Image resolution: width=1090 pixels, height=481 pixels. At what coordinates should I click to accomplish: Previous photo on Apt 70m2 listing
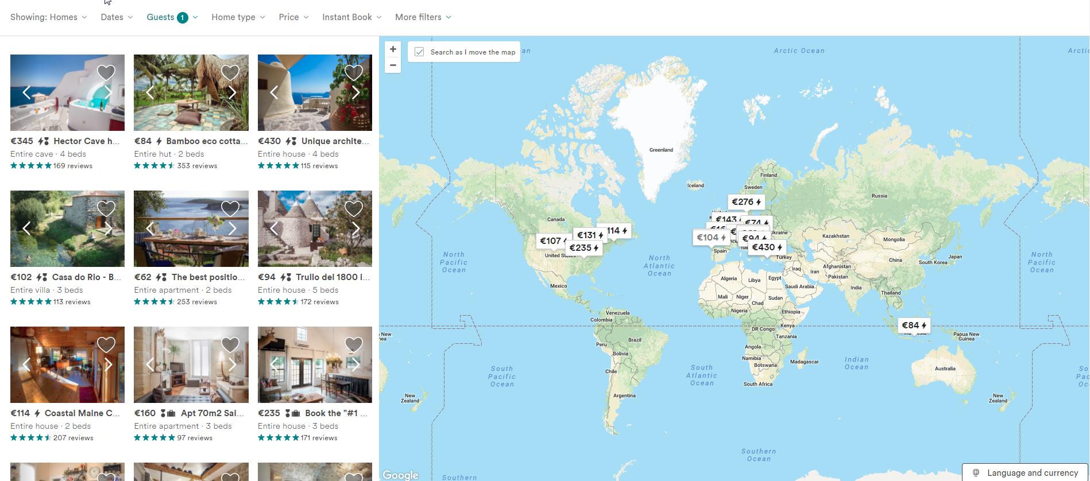(150, 364)
